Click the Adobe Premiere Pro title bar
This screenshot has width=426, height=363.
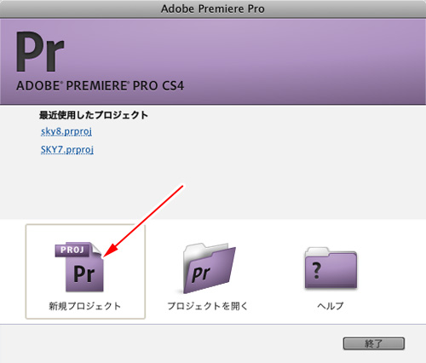click(x=213, y=9)
